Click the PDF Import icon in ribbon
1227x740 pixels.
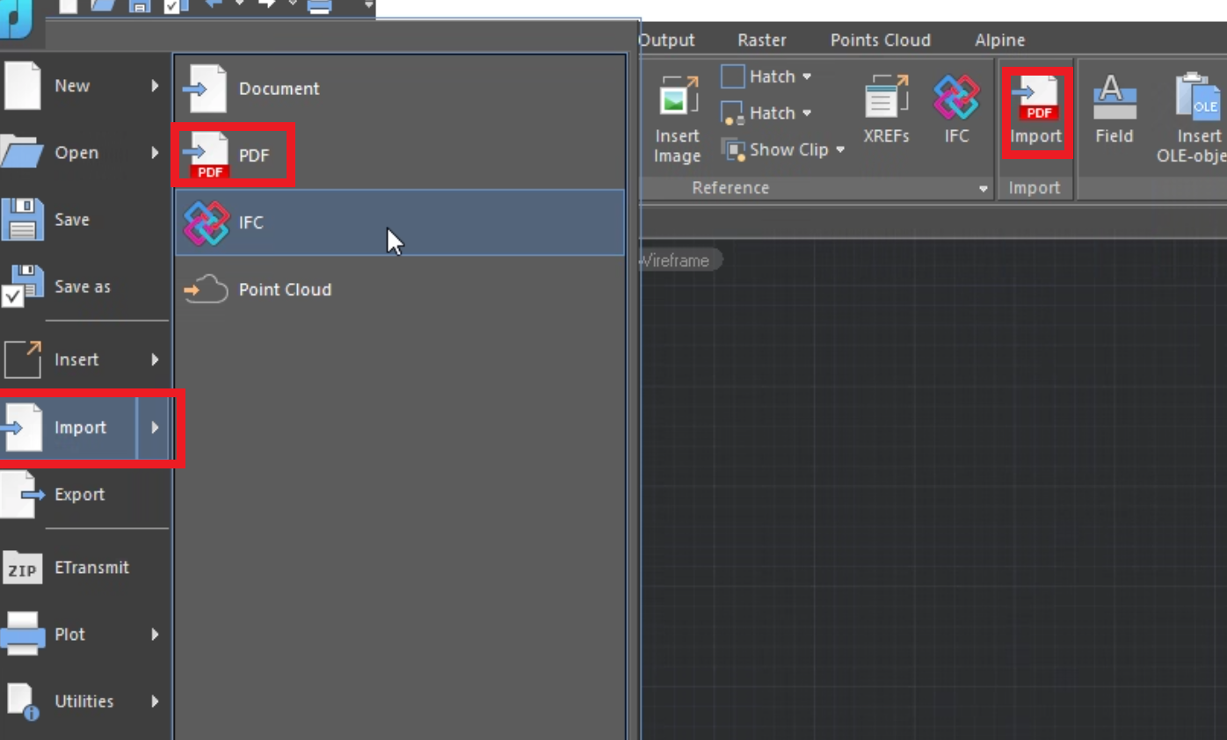[1035, 98]
